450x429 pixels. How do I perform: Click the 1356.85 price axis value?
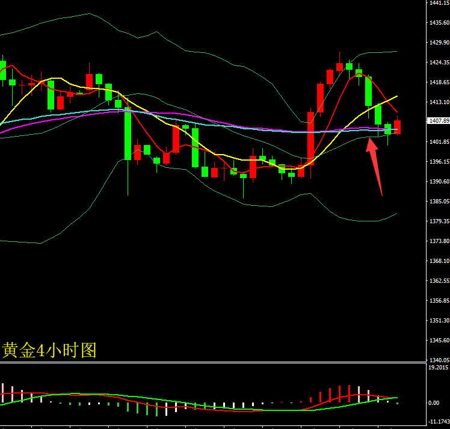click(439, 301)
